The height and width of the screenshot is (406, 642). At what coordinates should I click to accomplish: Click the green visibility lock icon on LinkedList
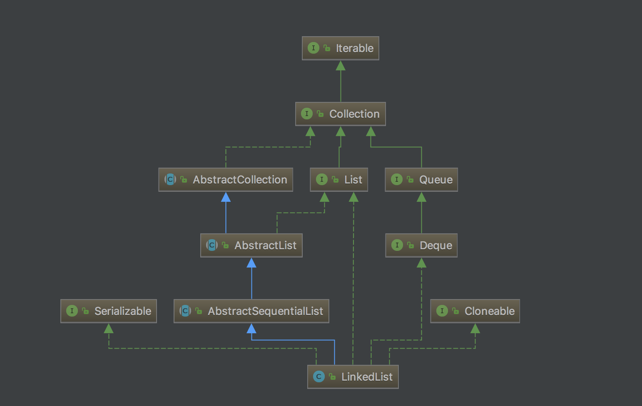332,377
